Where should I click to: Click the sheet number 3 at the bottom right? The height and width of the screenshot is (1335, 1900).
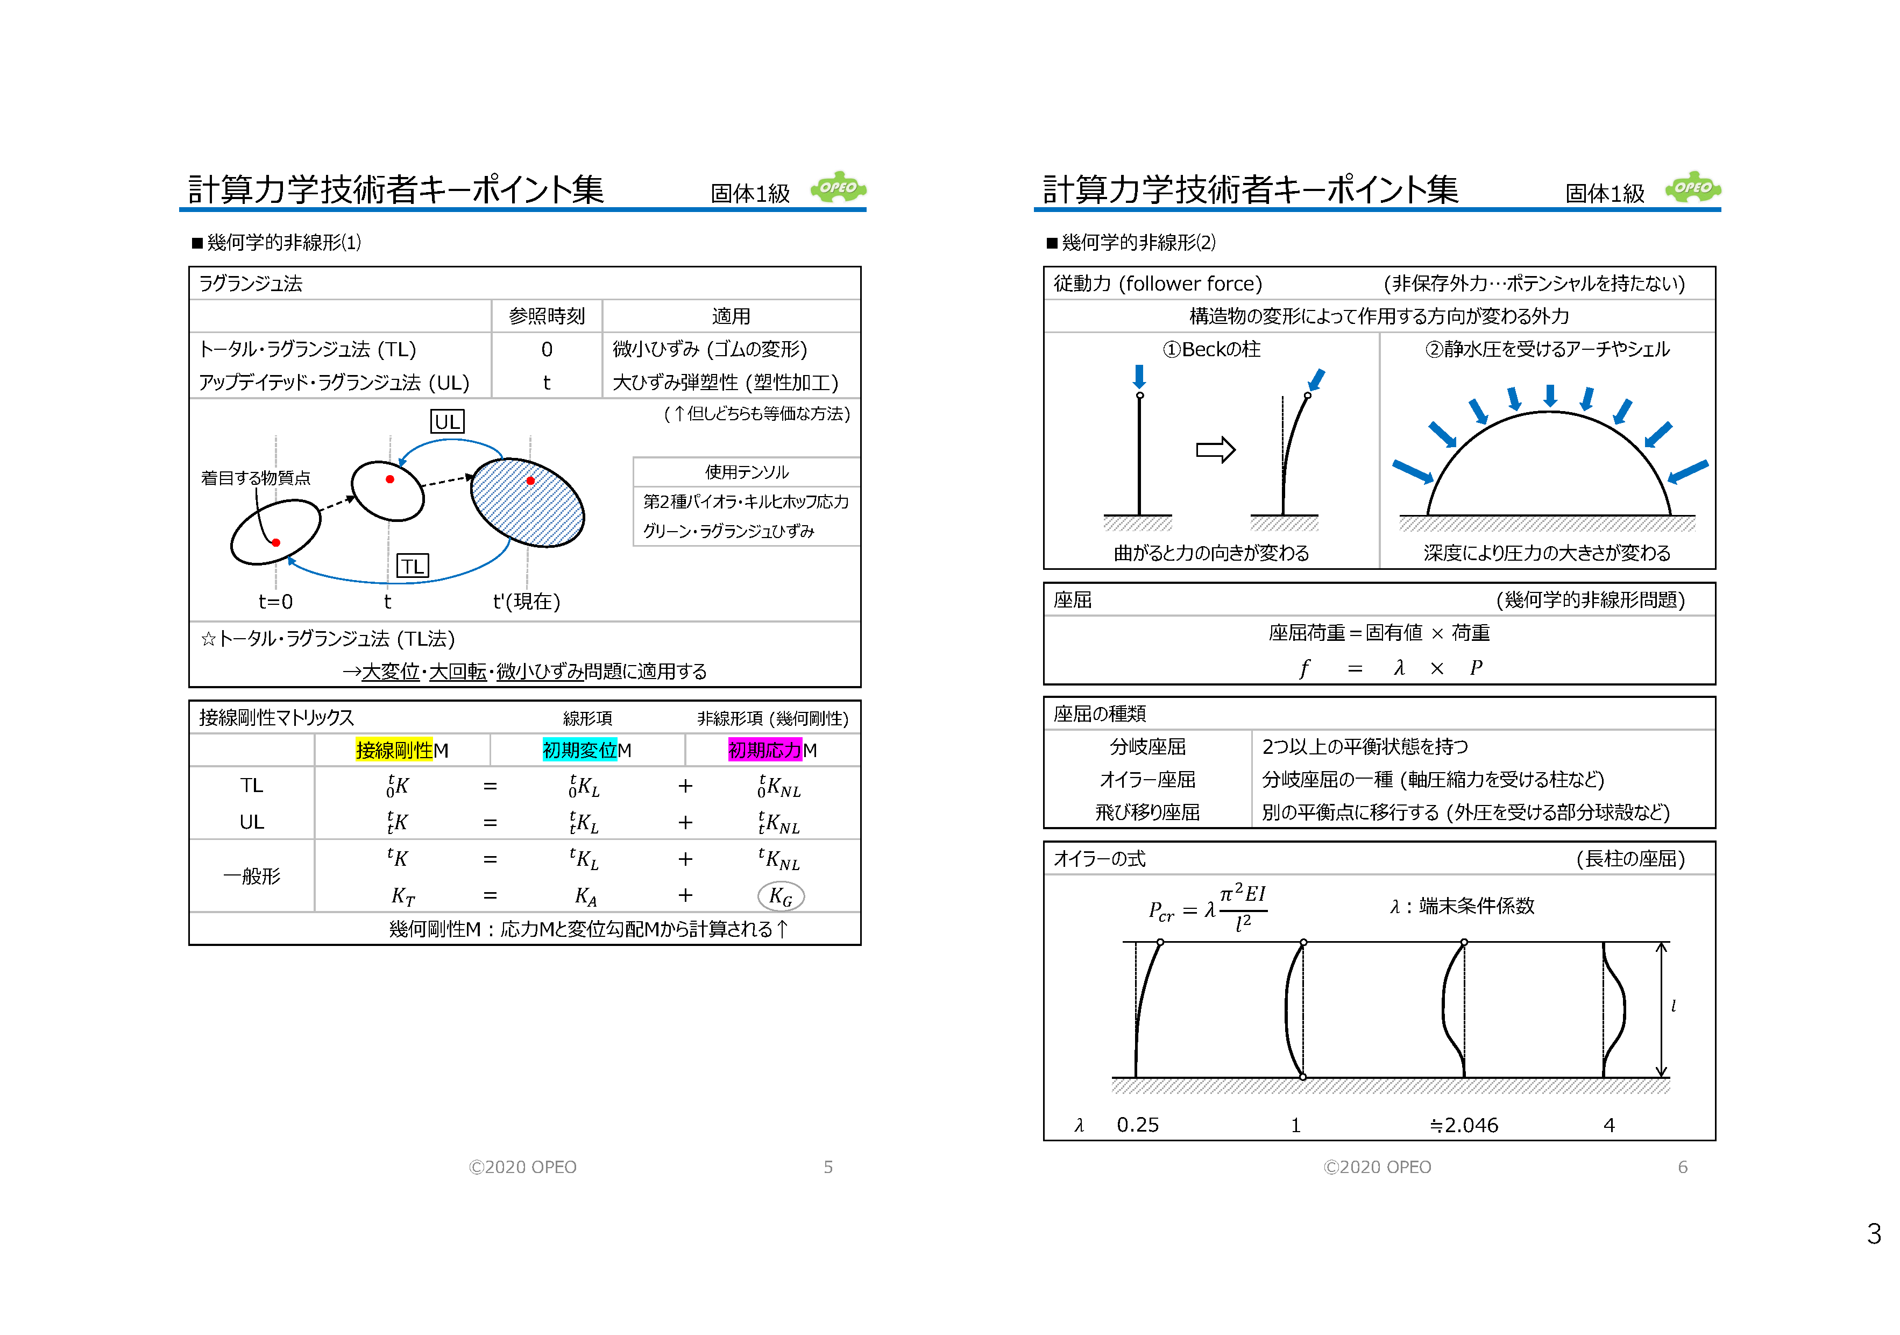pyautogui.click(x=1874, y=1234)
